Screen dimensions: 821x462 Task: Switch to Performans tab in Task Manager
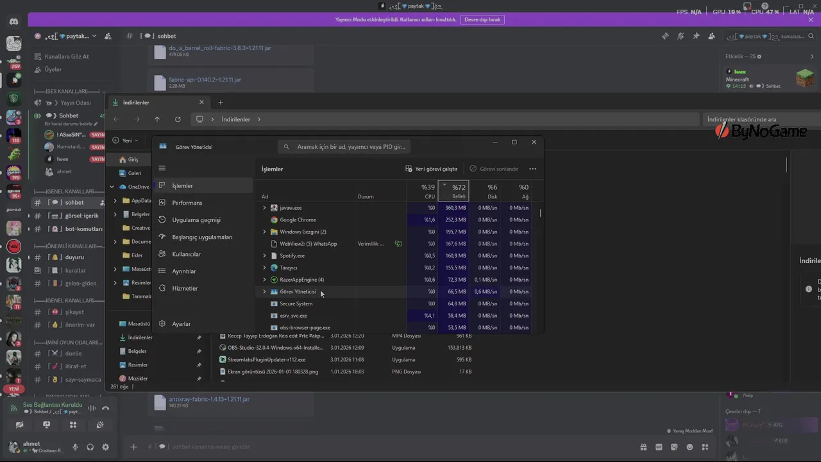(x=203, y=203)
